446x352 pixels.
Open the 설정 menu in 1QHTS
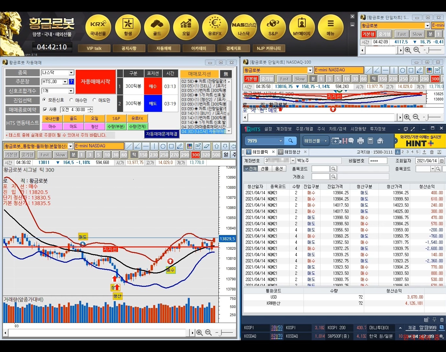click(x=268, y=129)
